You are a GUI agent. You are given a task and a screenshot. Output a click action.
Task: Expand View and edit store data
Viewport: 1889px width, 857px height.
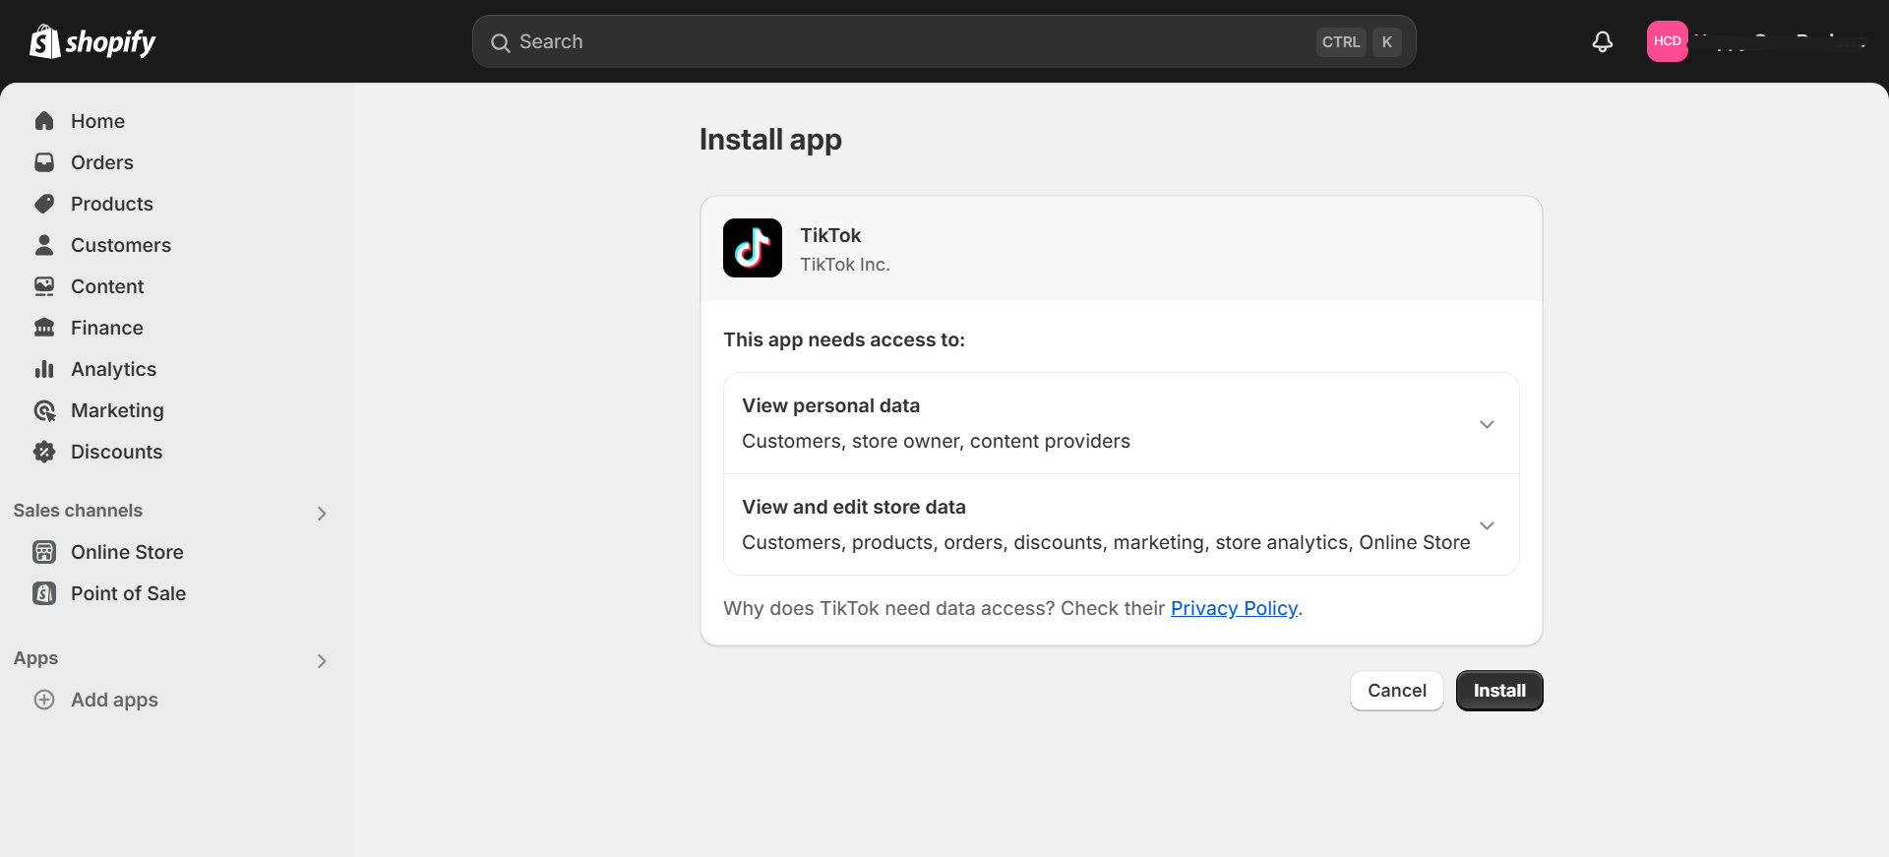coord(1487,525)
